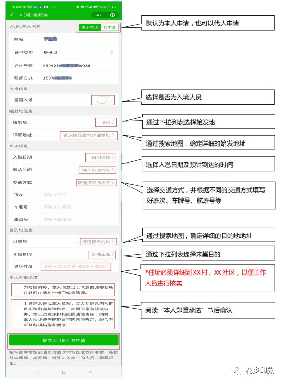This screenshot has height=383, width=283.
Task: Open the 入邕日期 日期选择 picker
Action: click(100, 157)
